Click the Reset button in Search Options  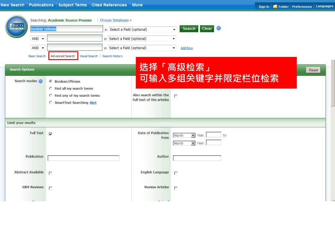point(313,70)
